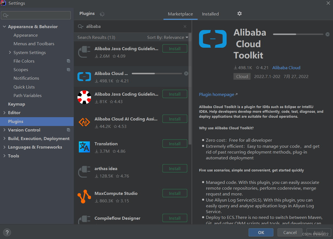Screen dimensions: 333x239
Task: Focus the alibaba plugin search field
Action: click(133, 26)
